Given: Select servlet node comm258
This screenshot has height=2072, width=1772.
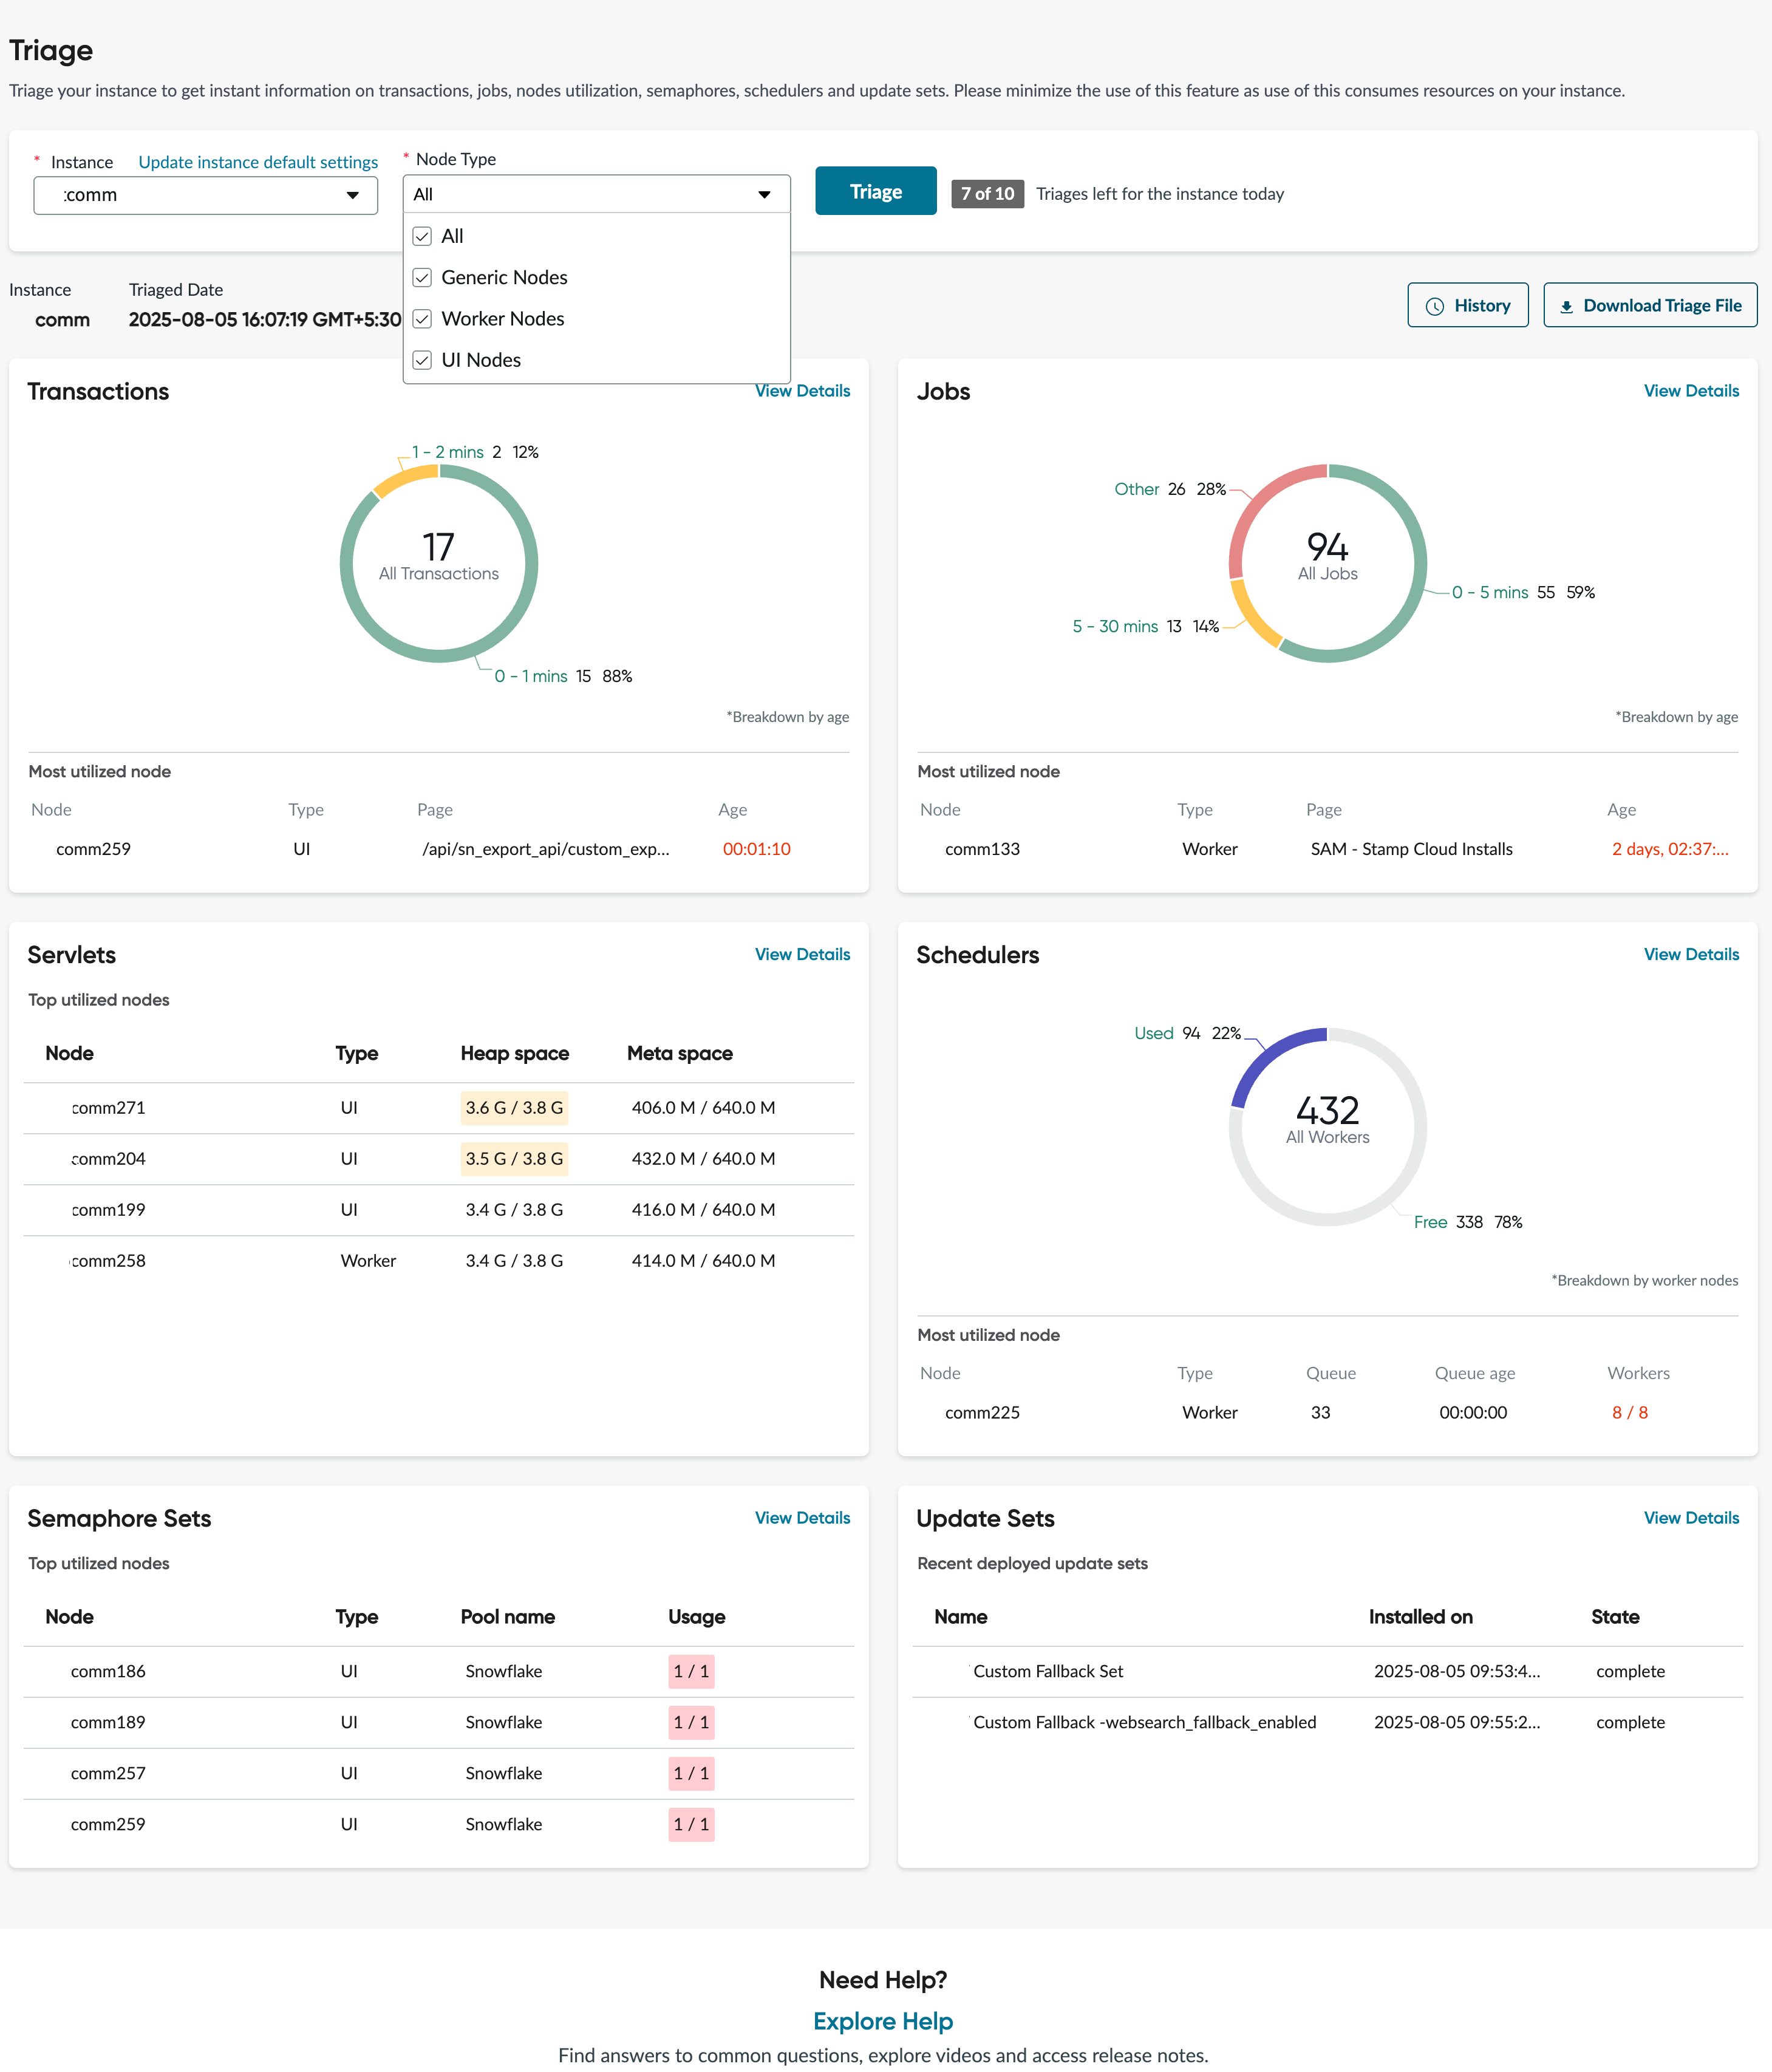Looking at the screenshot, I should pos(108,1261).
